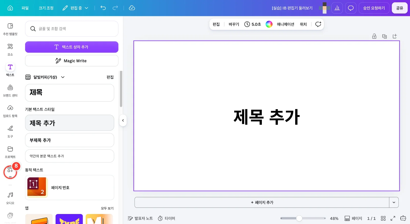Image resolution: width=410 pixels, height=224 pixels.
Task: Open the Canva assistant icon
Action: click(403, 218)
